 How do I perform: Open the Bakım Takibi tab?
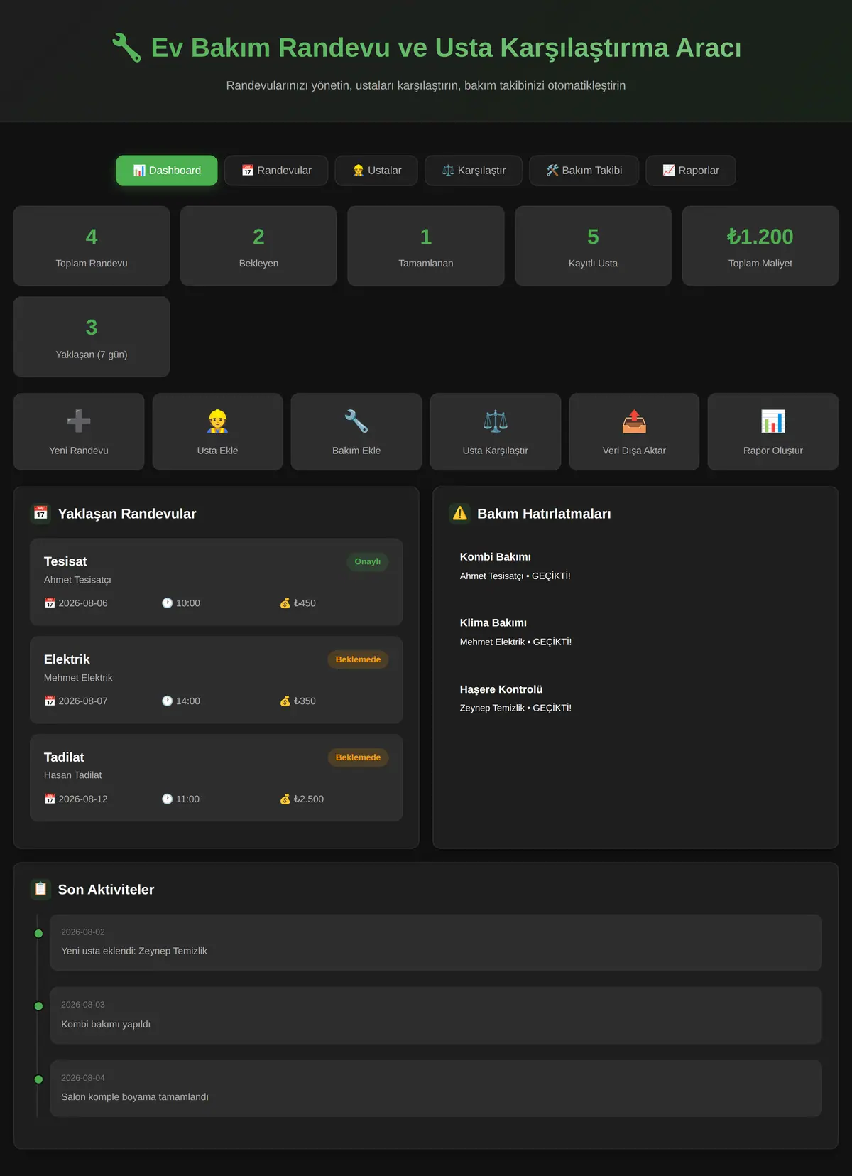584,171
